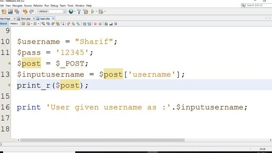272x153 pixels.
Task: Click the "Sharif" string on line 10
Action: click(94, 42)
